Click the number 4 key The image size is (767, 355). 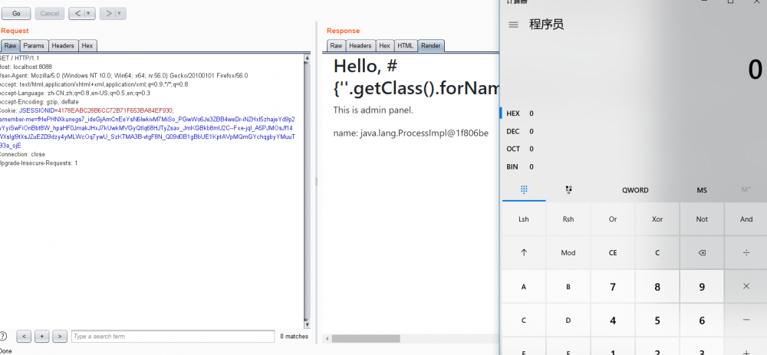(x=613, y=320)
